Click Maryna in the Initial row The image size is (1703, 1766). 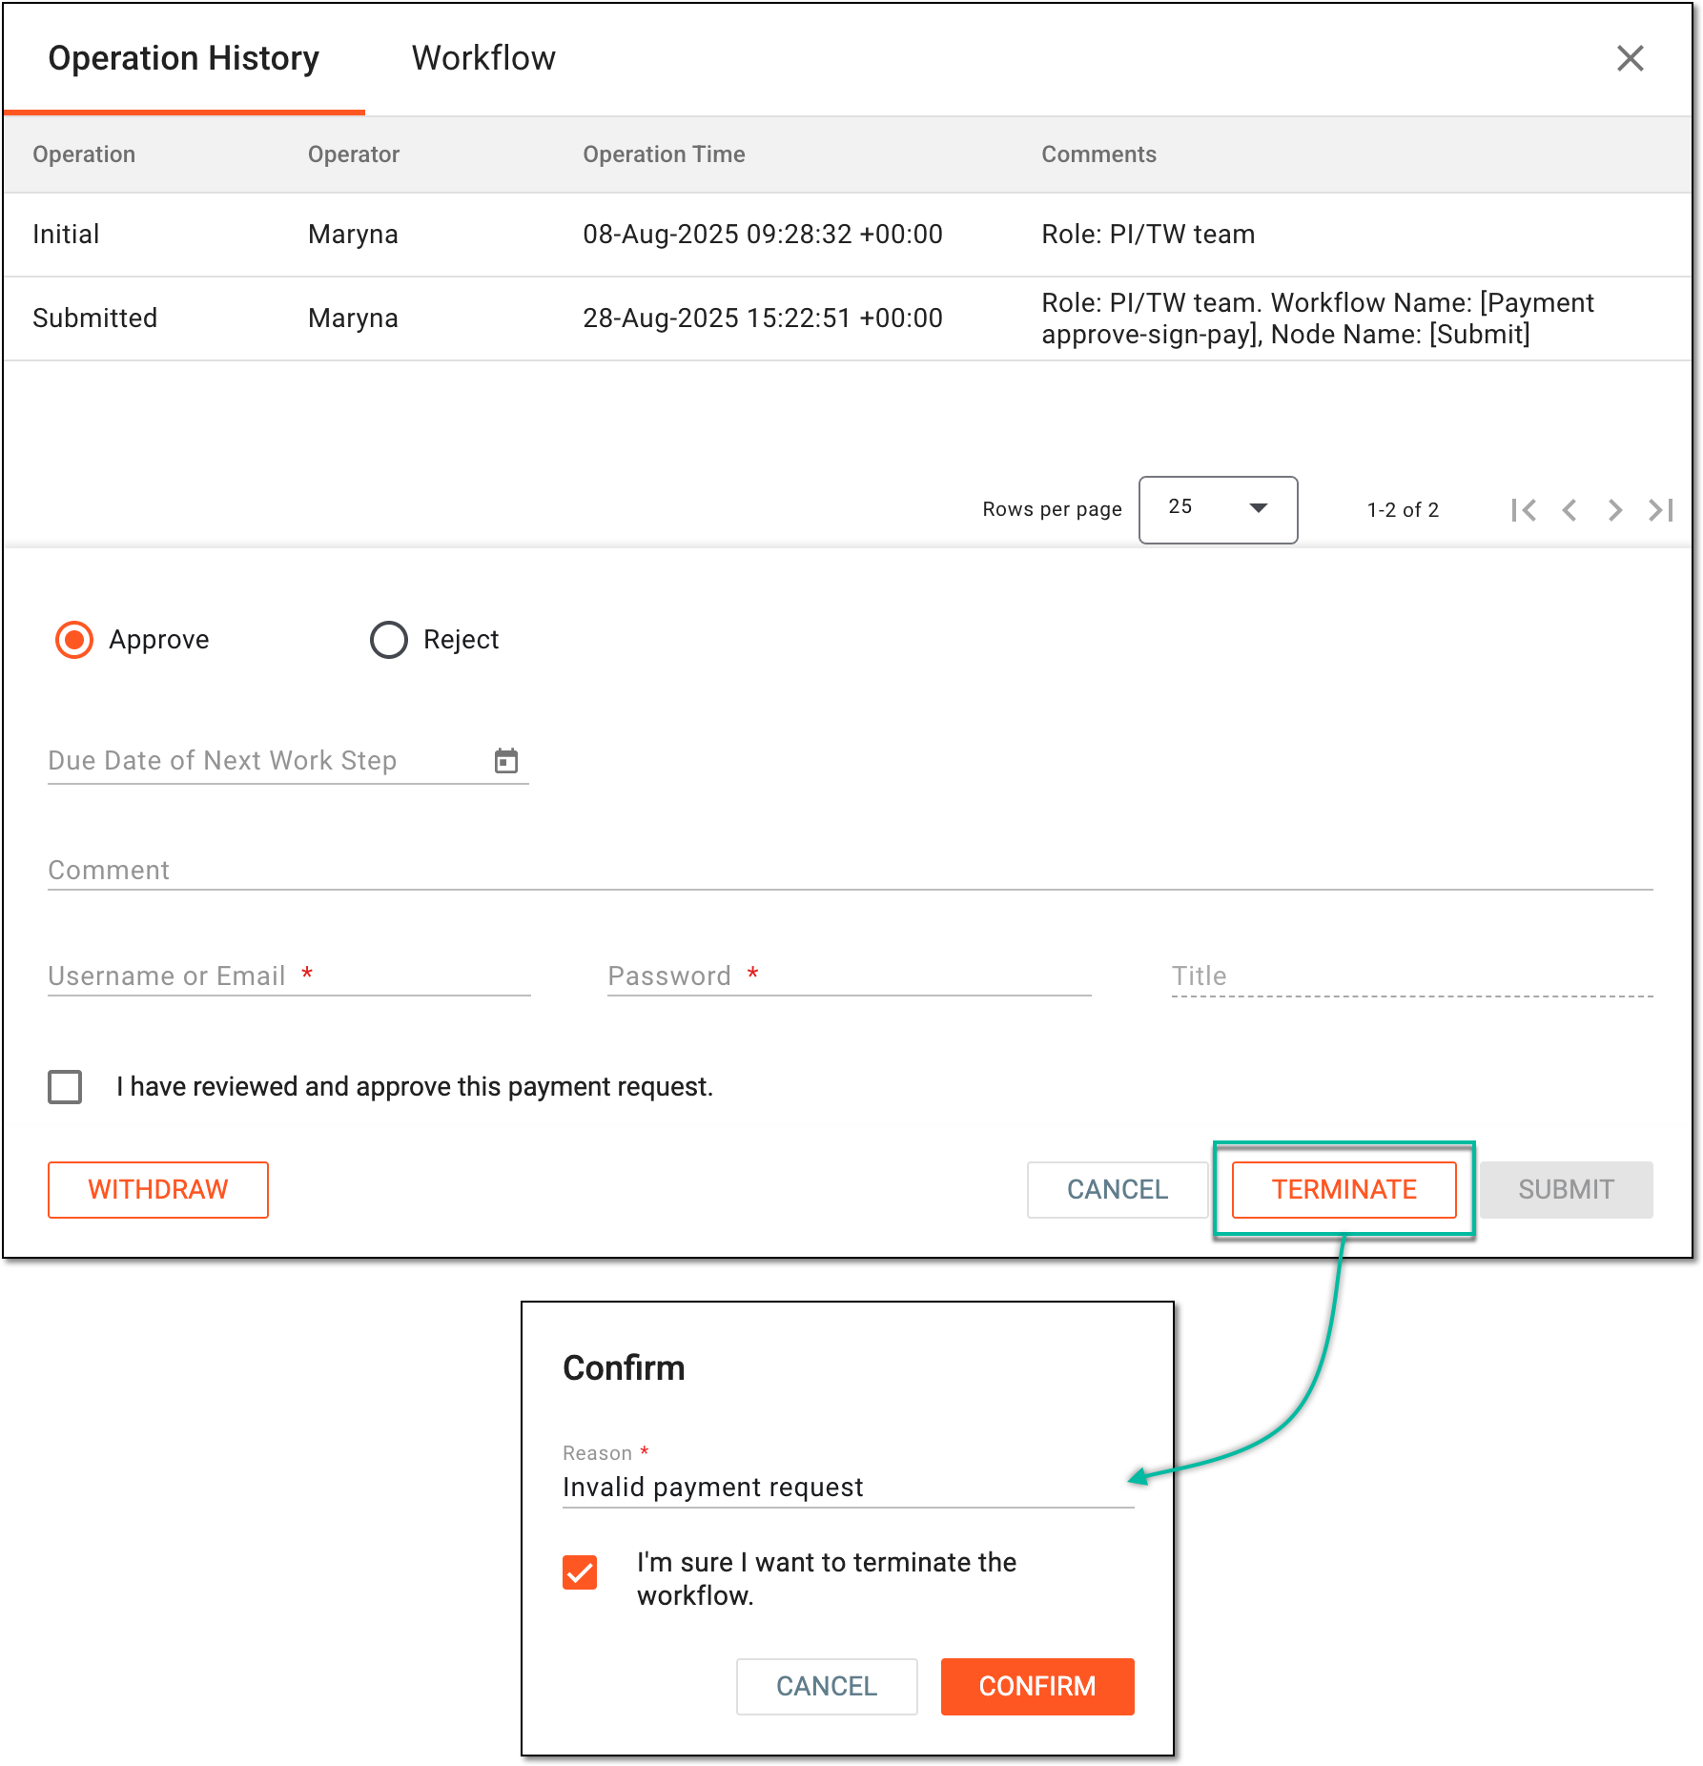click(x=353, y=235)
